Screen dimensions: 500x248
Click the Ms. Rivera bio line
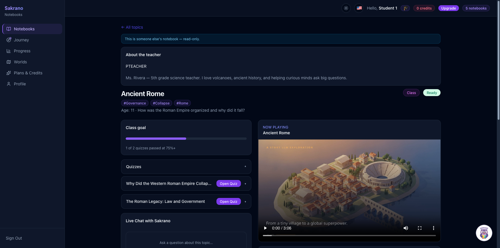236,78
